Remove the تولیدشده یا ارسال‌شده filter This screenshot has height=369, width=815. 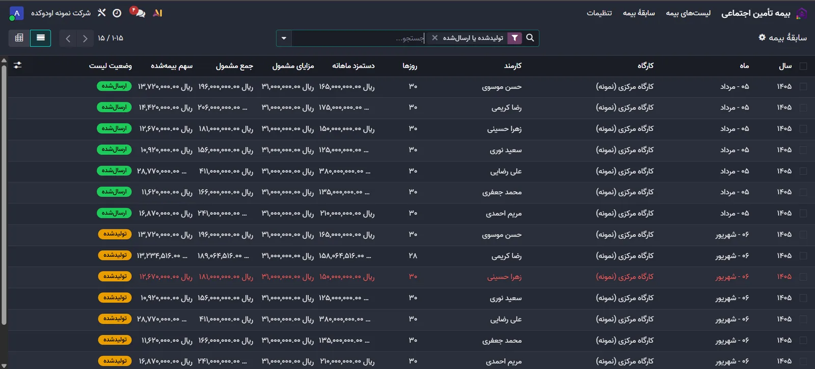434,38
